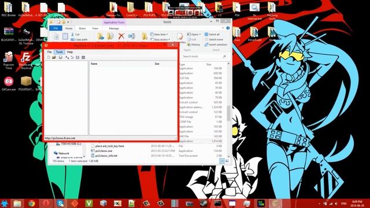Open the FileZilla shortcut desktop icon

(x=25, y=61)
